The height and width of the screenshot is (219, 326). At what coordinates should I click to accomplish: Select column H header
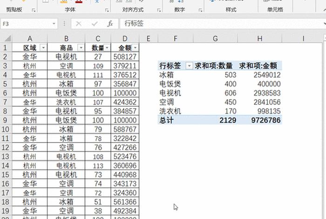(259, 39)
